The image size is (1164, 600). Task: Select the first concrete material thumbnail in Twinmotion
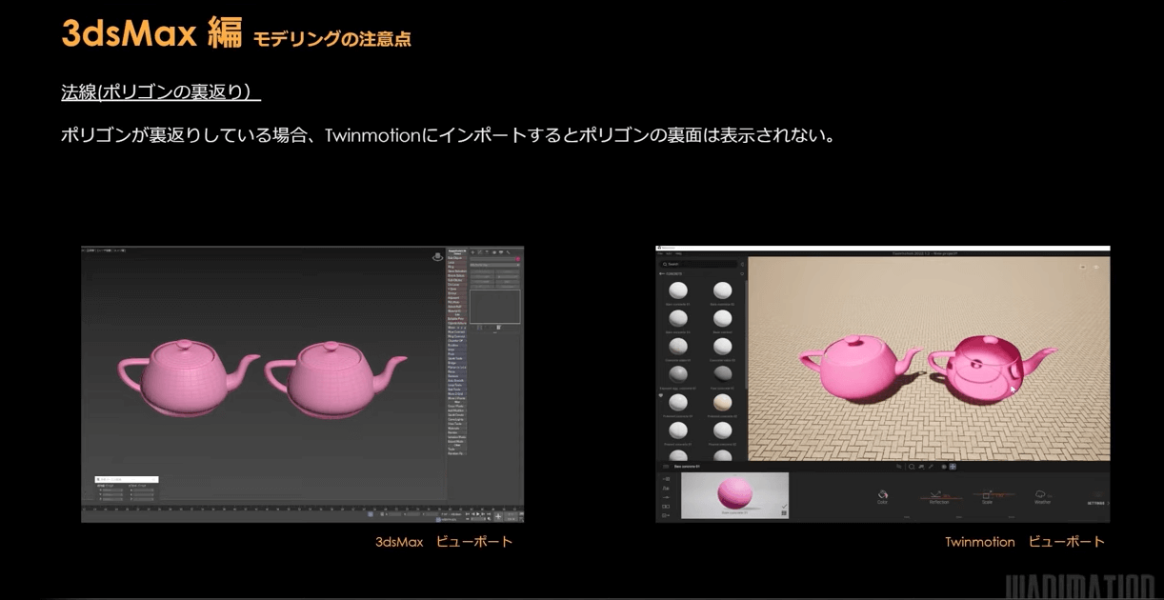(678, 290)
